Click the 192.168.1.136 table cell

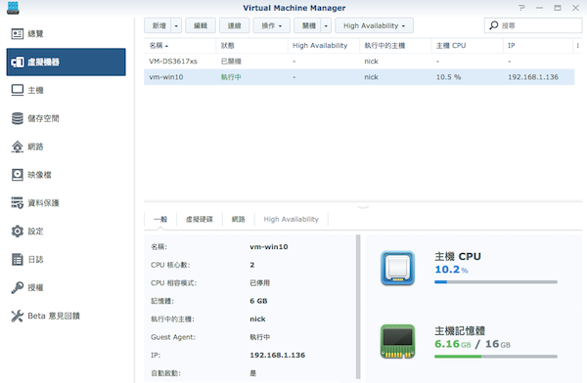click(533, 77)
